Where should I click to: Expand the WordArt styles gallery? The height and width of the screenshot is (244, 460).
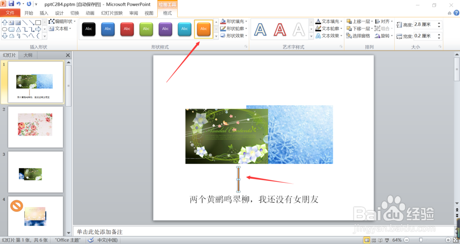[311, 36]
